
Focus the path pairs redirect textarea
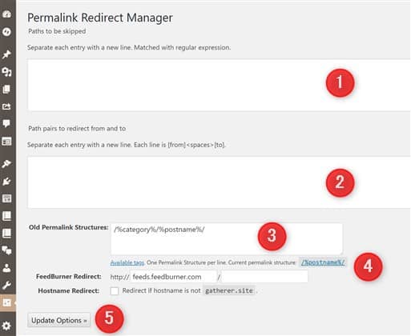point(219,182)
